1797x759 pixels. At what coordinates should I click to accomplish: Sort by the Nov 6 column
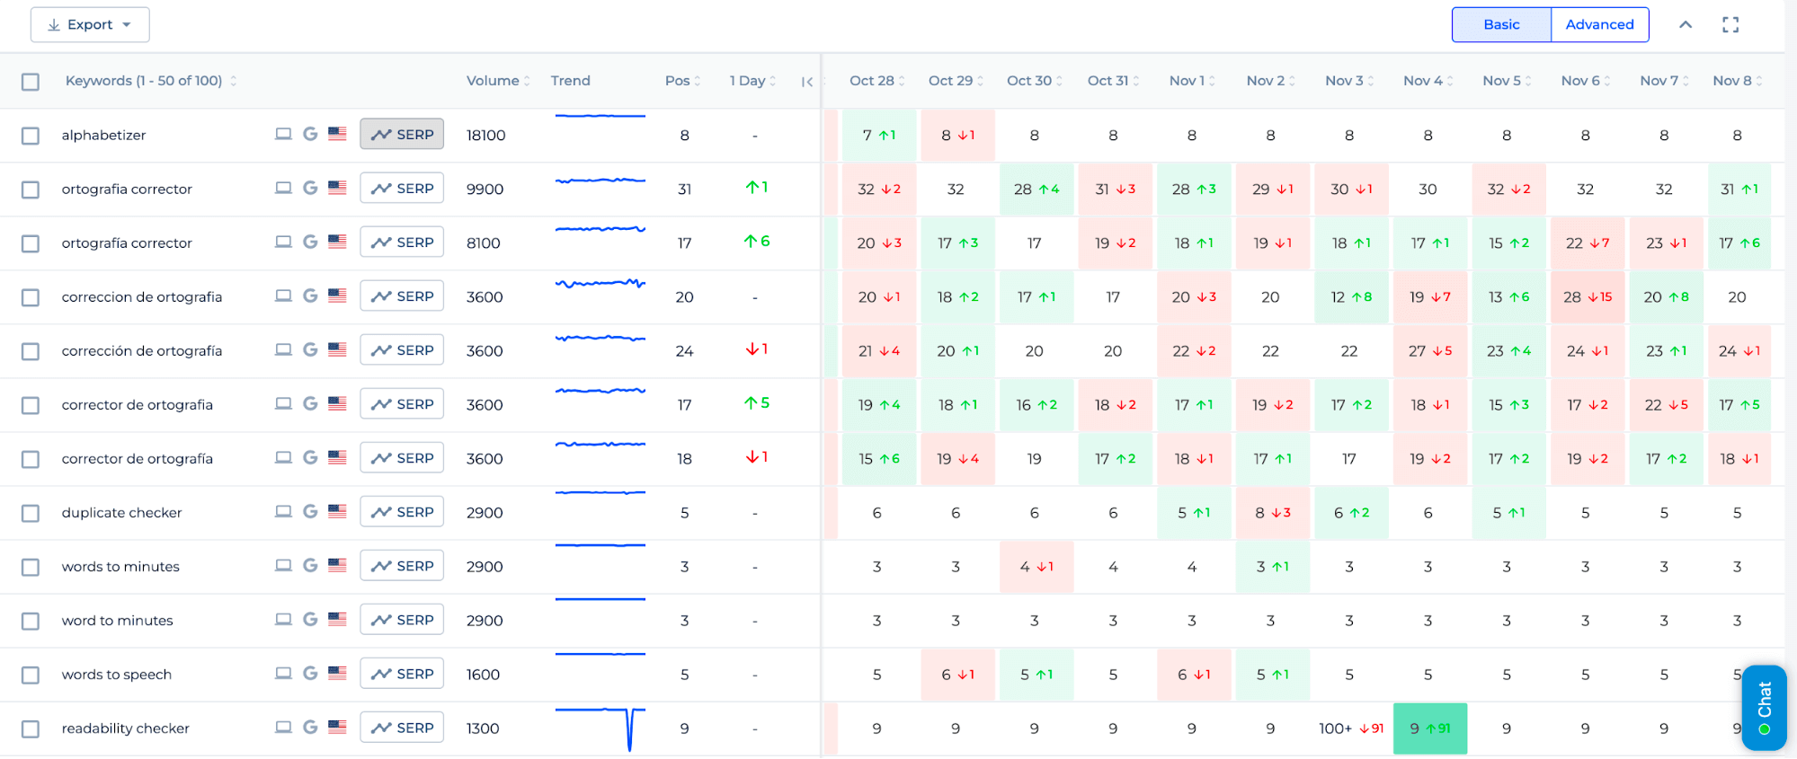pos(1586,81)
